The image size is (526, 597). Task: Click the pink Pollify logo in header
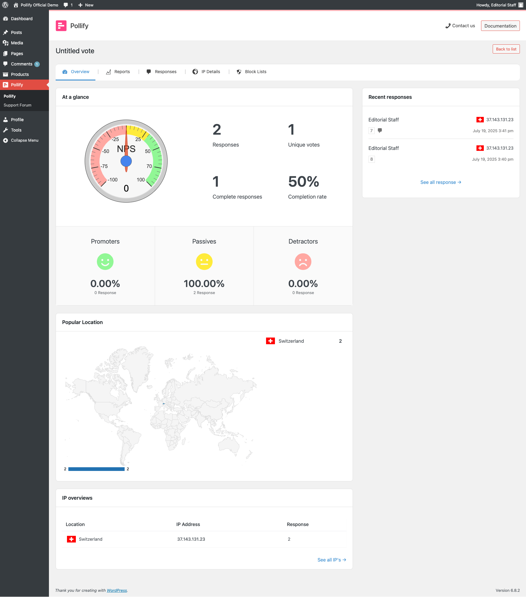tap(61, 26)
